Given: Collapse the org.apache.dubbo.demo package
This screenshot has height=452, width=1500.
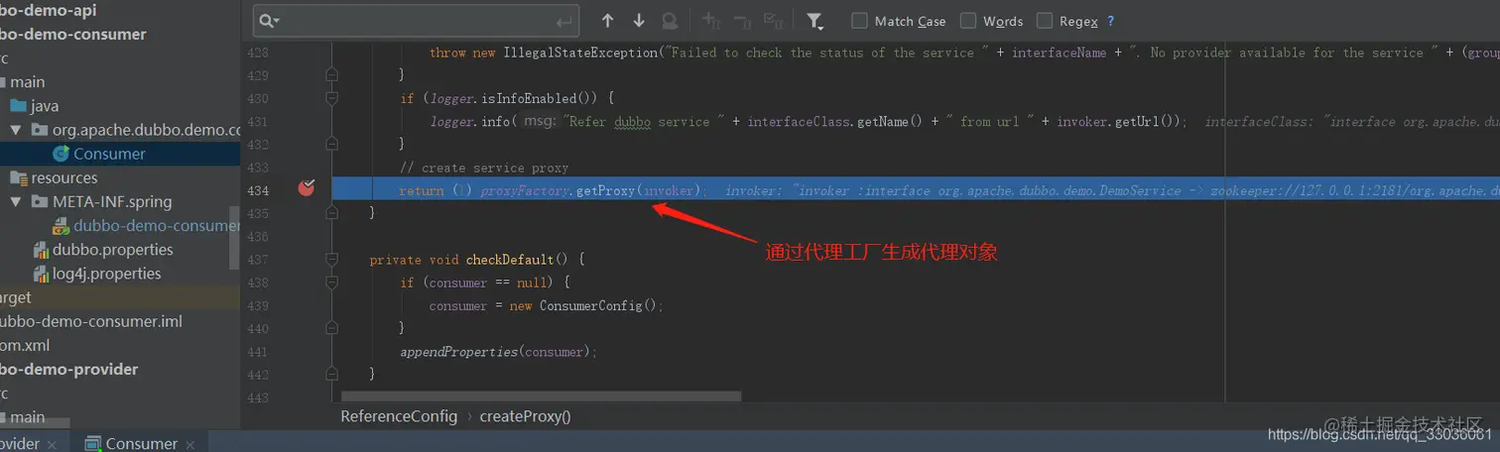Looking at the screenshot, I should point(15,130).
